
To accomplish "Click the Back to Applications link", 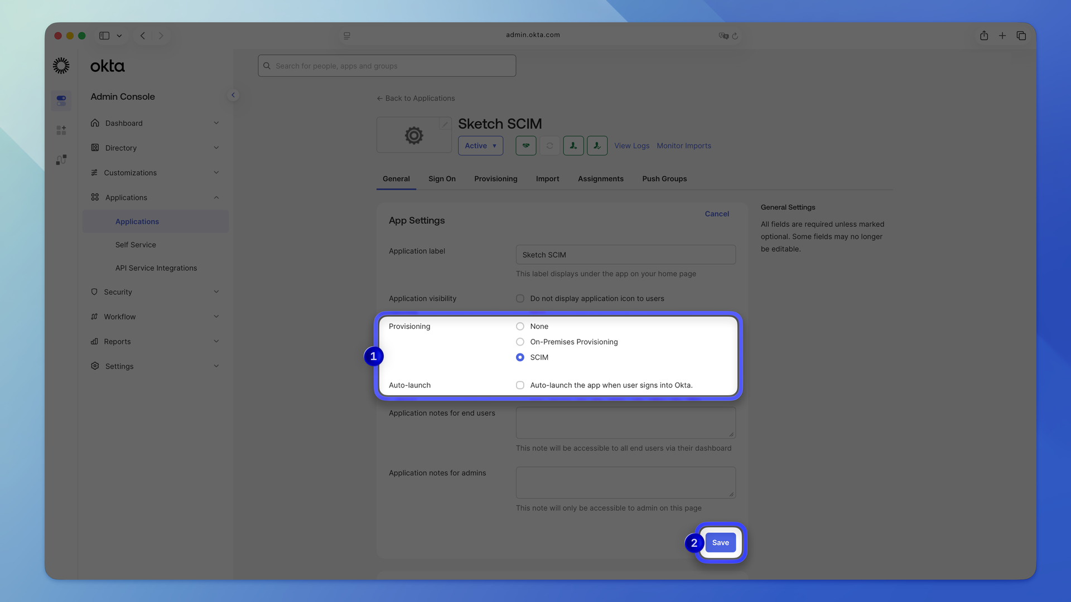I will (x=416, y=99).
